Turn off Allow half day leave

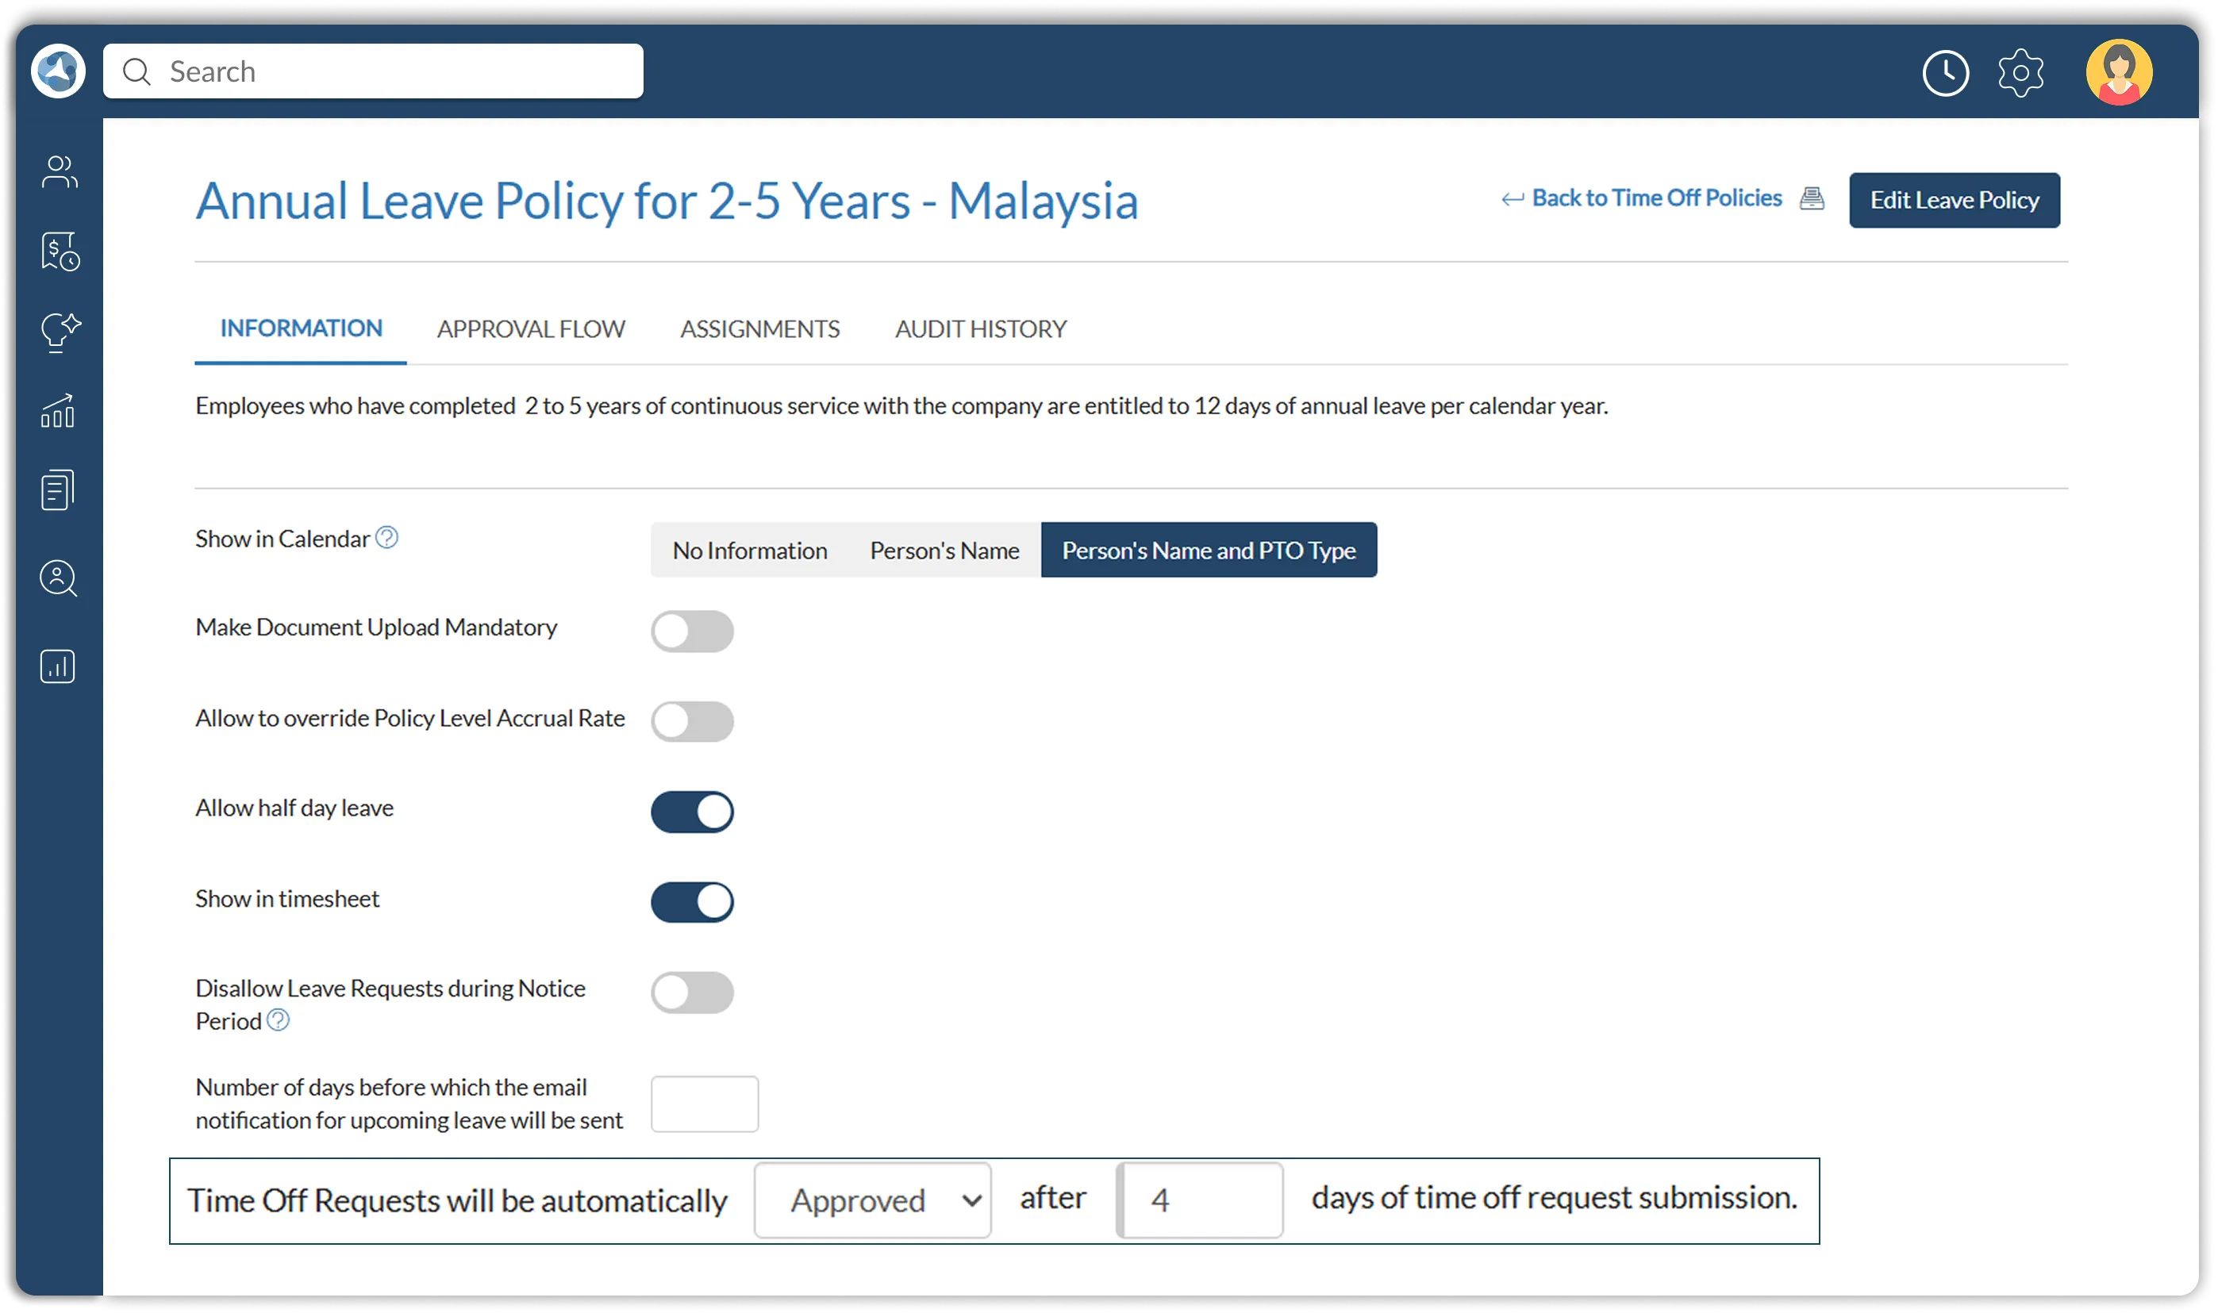[692, 812]
